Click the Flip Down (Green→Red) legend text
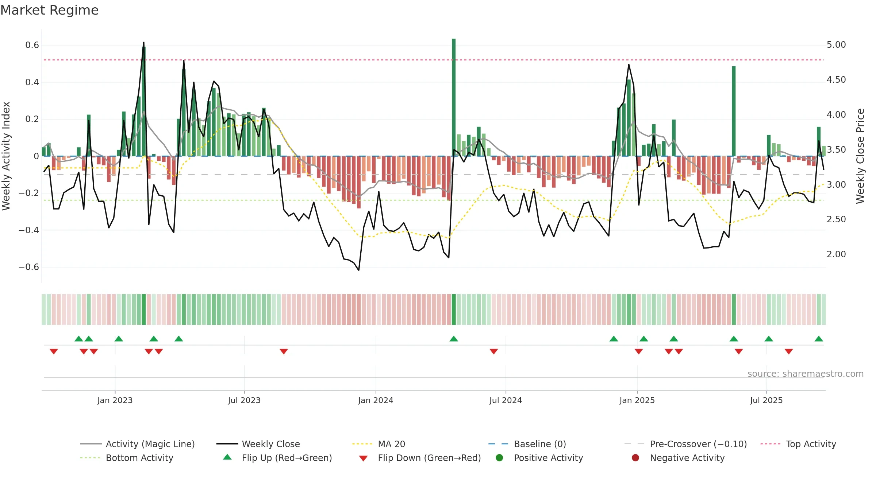 click(429, 458)
